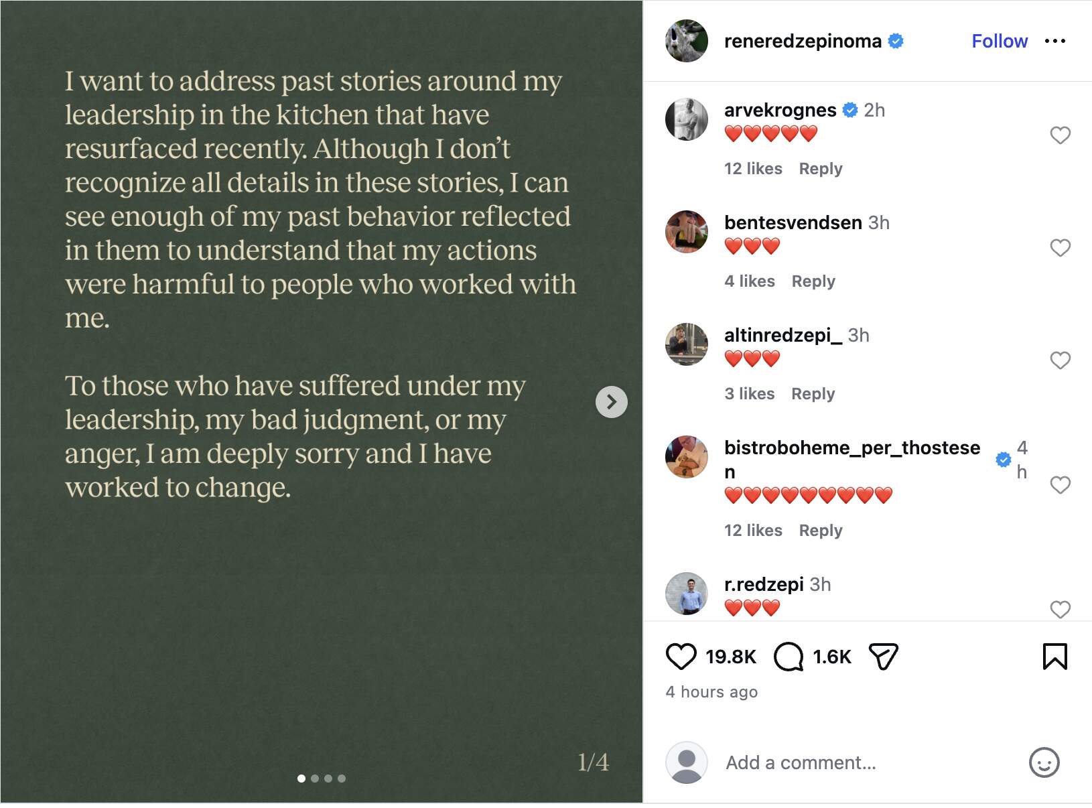Open the three-dot more options menu
The width and height of the screenshot is (1092, 808).
click(x=1055, y=42)
